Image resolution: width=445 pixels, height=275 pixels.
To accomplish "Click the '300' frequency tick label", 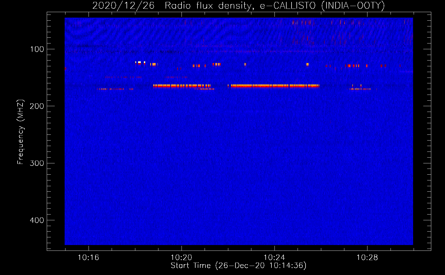I will point(37,163).
